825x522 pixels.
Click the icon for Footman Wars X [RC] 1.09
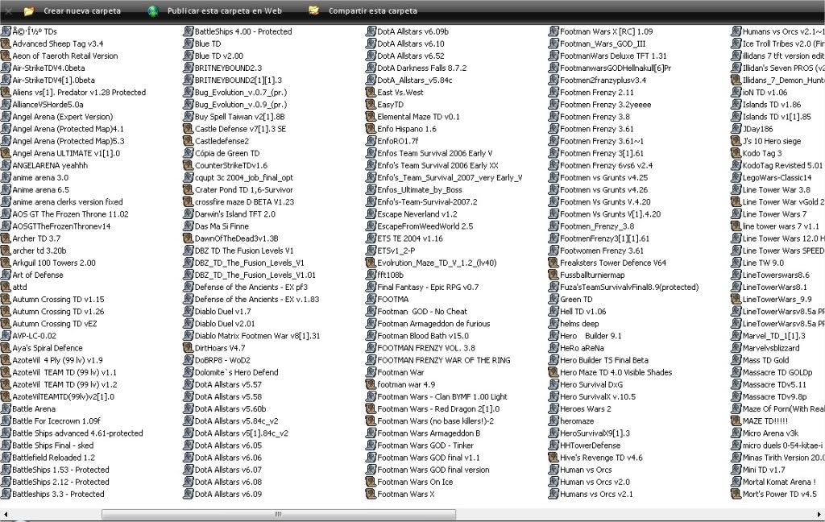click(x=553, y=31)
